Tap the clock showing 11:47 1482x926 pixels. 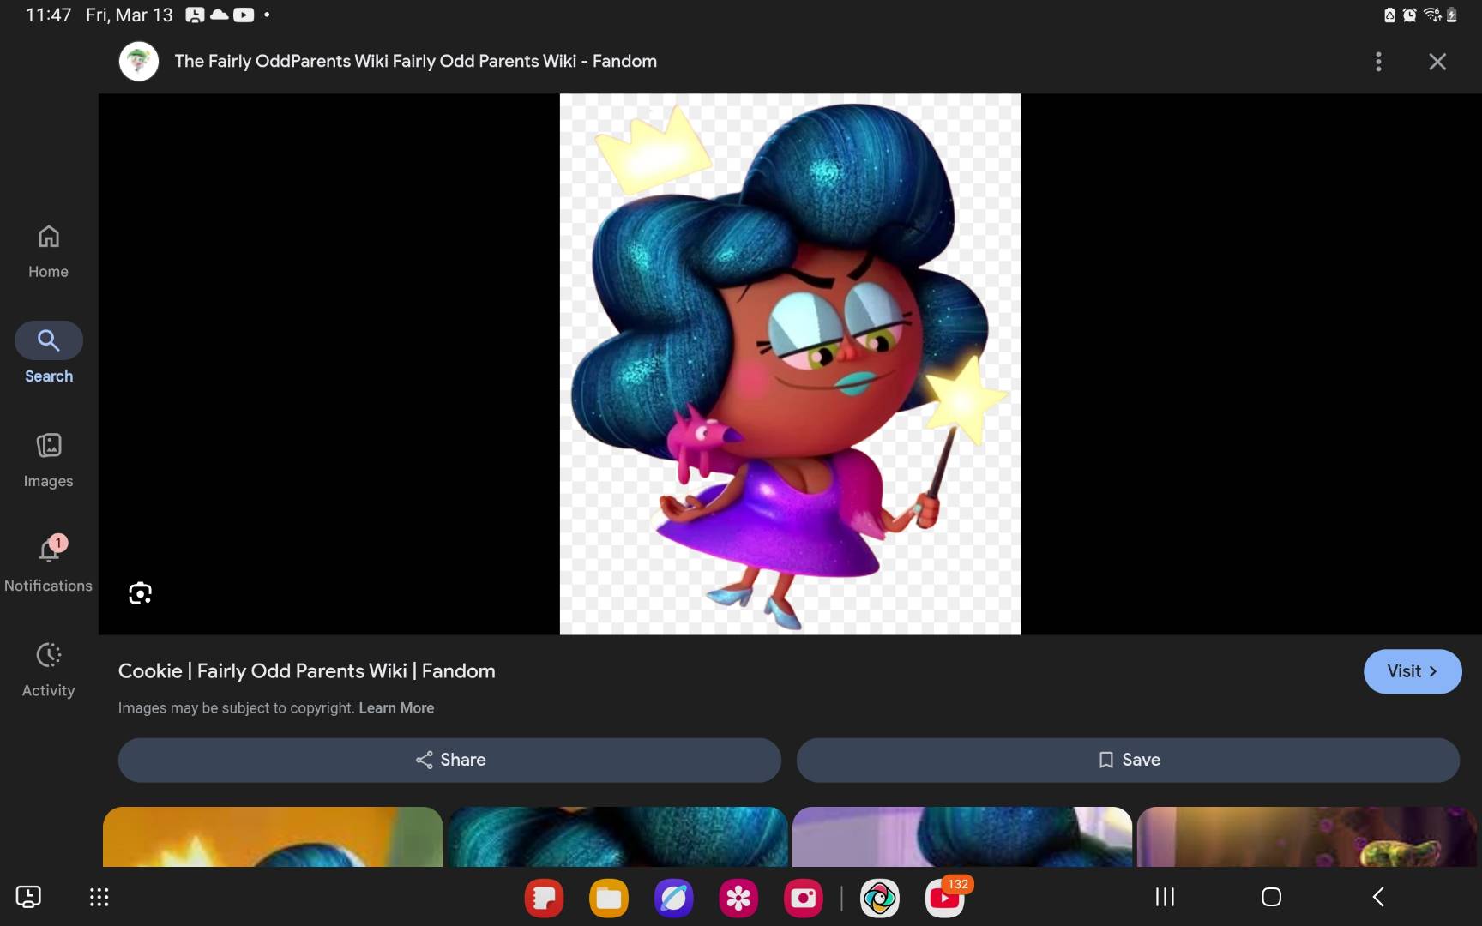[x=49, y=15]
